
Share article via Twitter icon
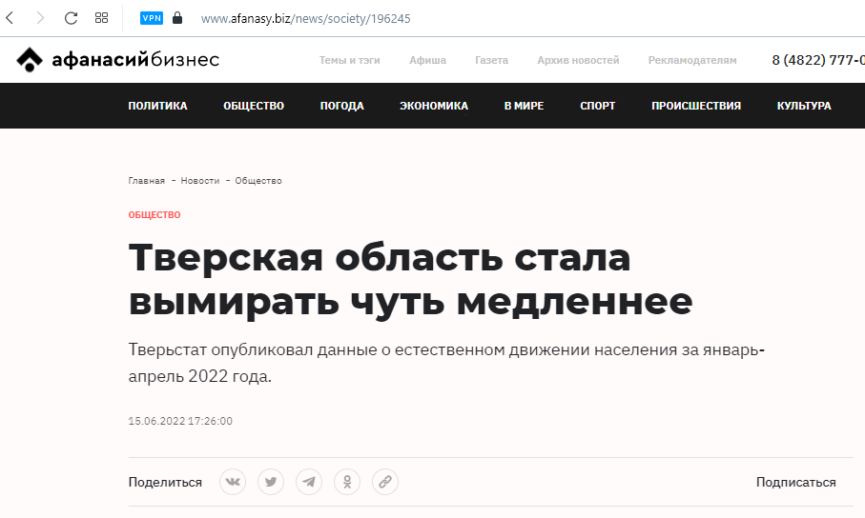271,482
